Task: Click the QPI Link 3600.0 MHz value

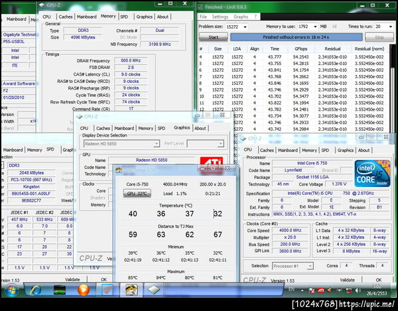Action: click(290, 251)
